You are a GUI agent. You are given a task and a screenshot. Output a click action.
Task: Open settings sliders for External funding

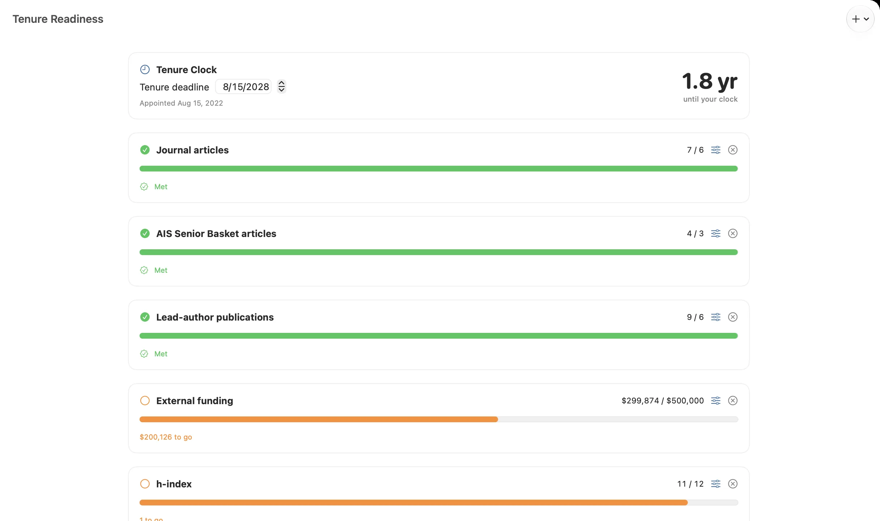[x=716, y=401]
